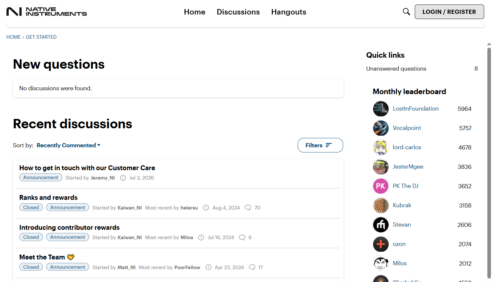This screenshot has height=282, width=499.
Task: Click the heart emoji after Meet the Team
Action: [x=71, y=257]
